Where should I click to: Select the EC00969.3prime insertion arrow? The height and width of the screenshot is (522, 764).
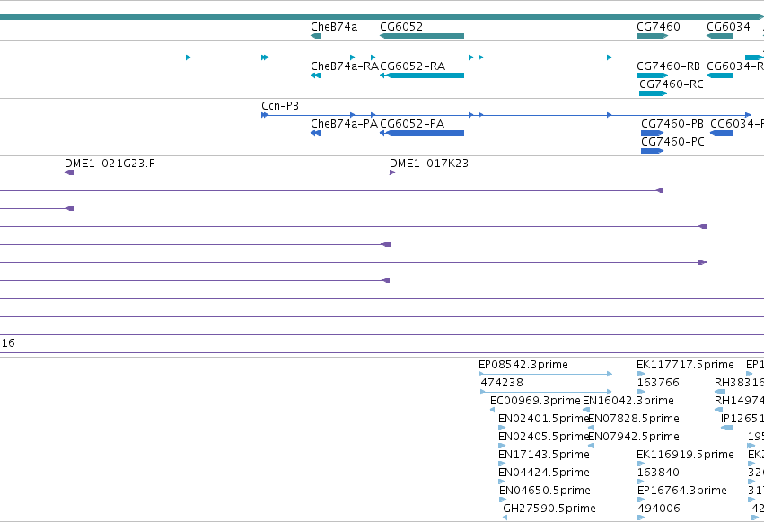coord(492,410)
